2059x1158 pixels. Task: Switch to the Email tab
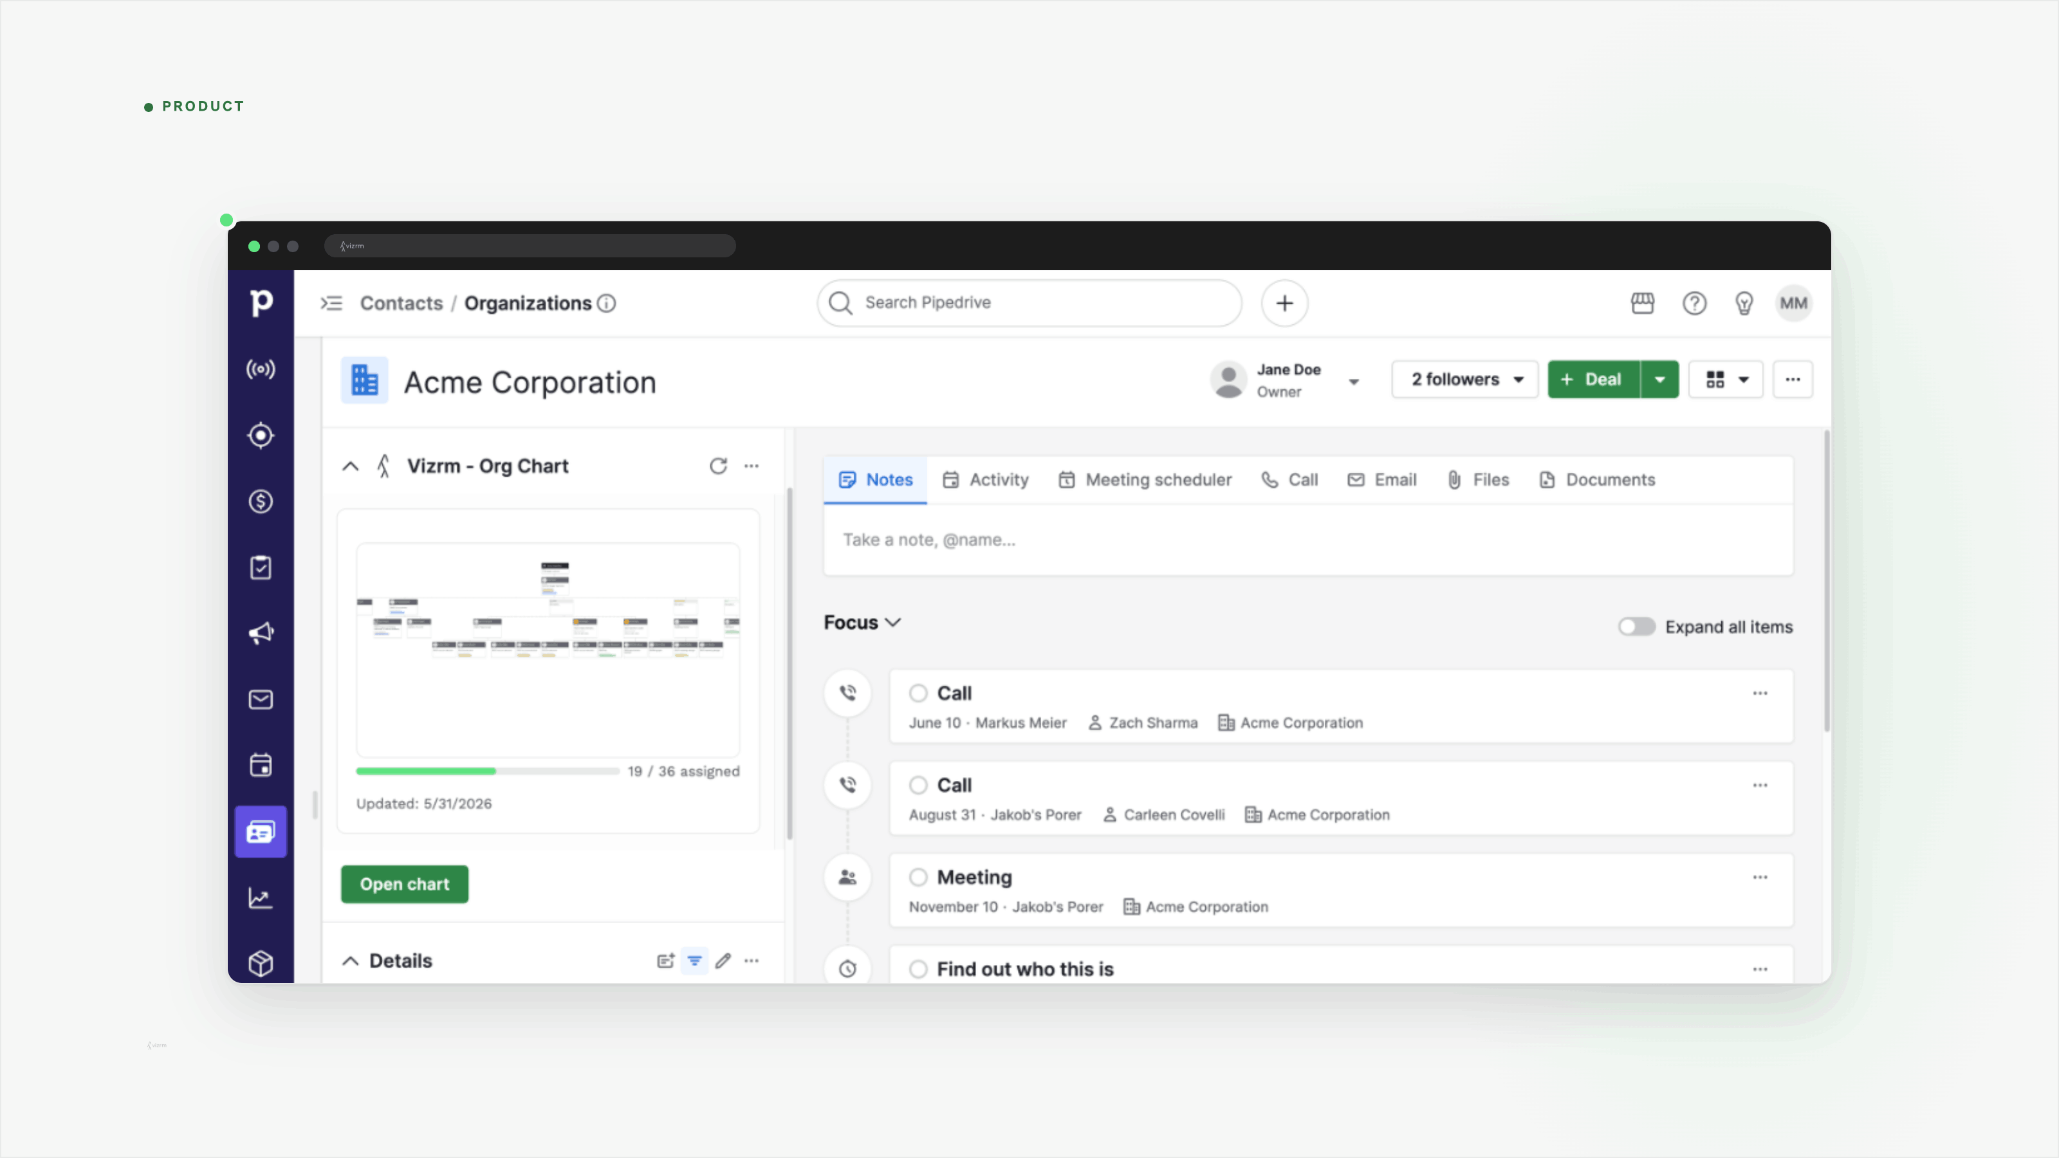[x=1382, y=481]
